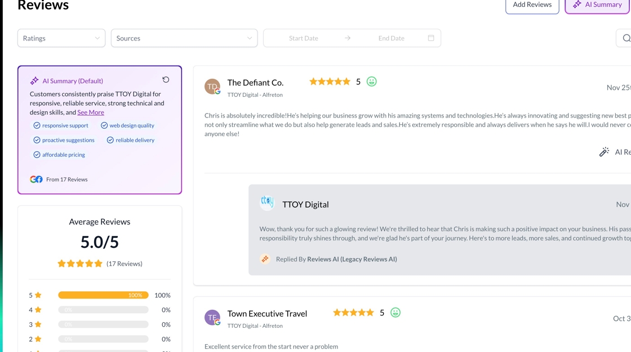Click 'TTOY Digital - Alfreton' under The Defiant Co.
The image size is (631, 352).
(x=255, y=95)
